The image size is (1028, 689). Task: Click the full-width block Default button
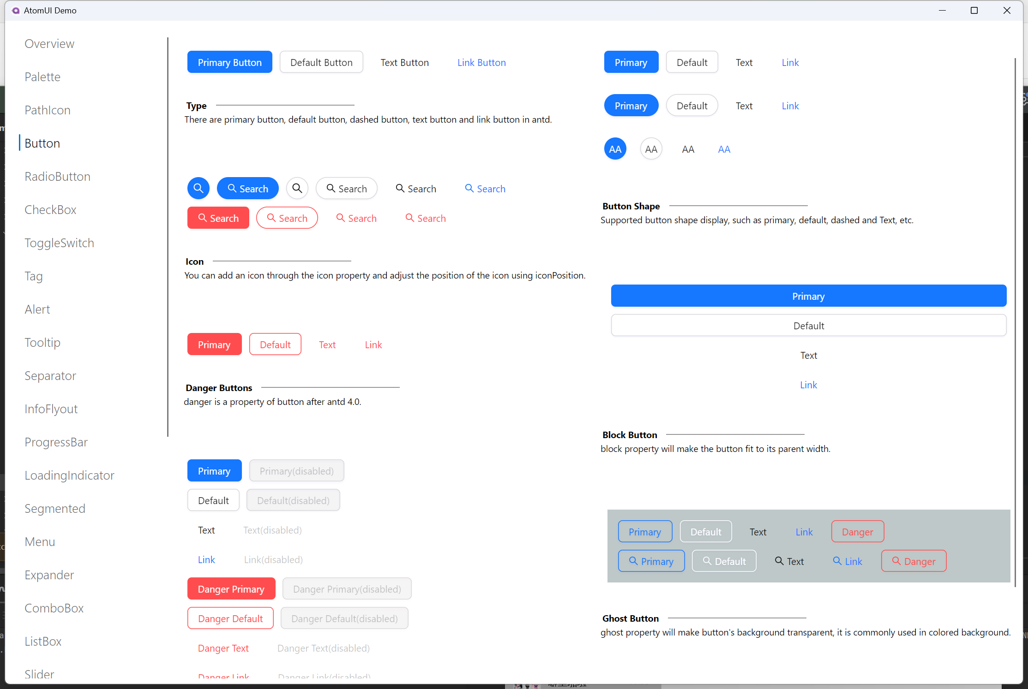[x=809, y=325]
